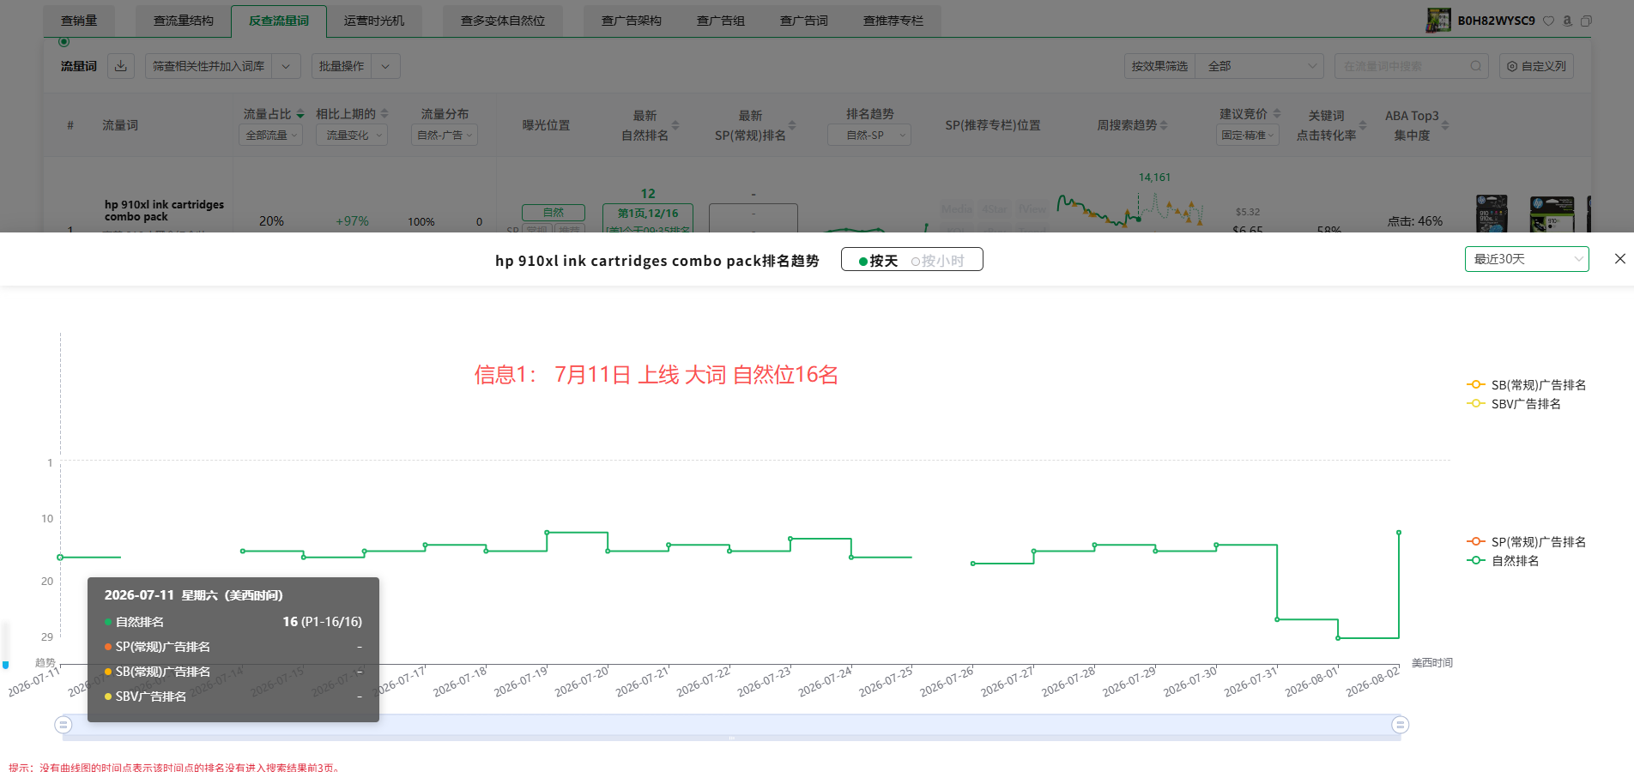The width and height of the screenshot is (1634, 772).
Task: Sort by ABA Top3 集中度 arrows
Action: pos(1445,125)
